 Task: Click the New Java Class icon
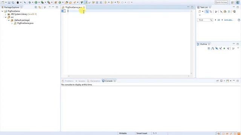pos(60,2)
